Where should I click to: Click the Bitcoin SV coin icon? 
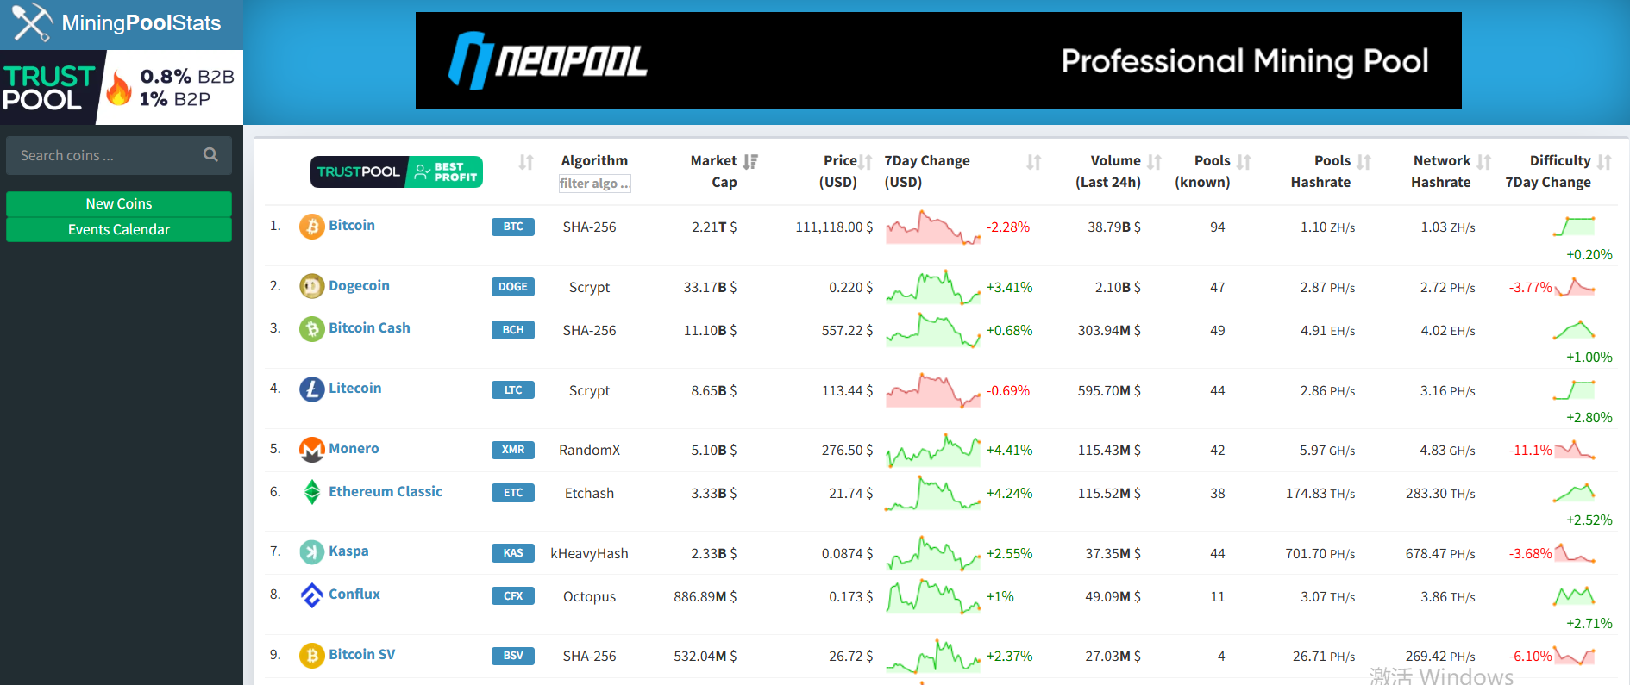coord(311,656)
